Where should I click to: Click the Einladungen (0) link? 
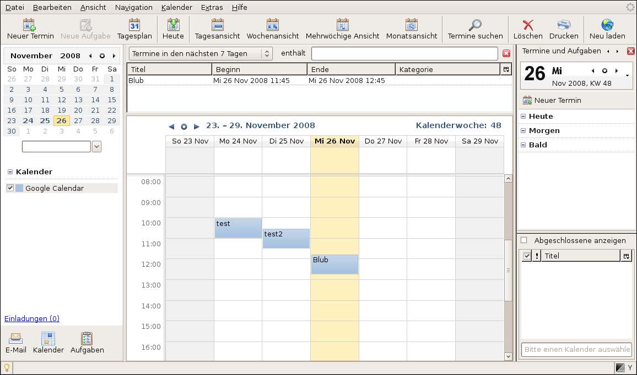(32, 318)
